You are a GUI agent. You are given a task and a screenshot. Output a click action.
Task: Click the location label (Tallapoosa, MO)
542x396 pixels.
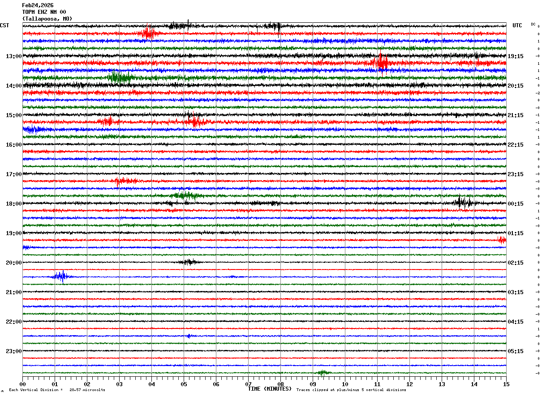47,19
